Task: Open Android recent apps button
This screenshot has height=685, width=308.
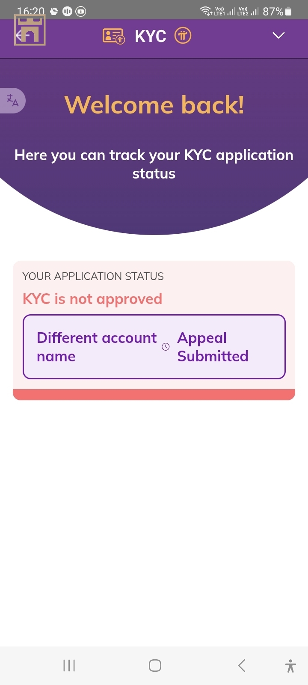Action: click(x=69, y=665)
